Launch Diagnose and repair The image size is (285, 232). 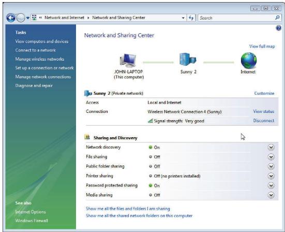(x=34, y=85)
